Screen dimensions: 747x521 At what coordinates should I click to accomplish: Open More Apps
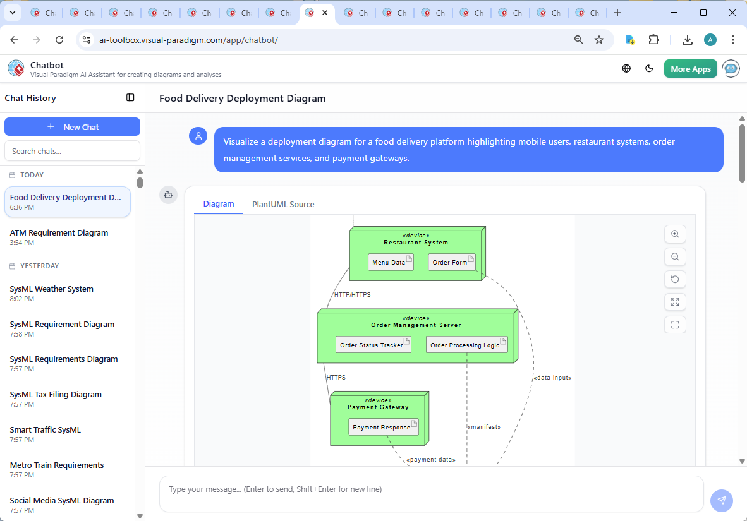[x=690, y=68]
